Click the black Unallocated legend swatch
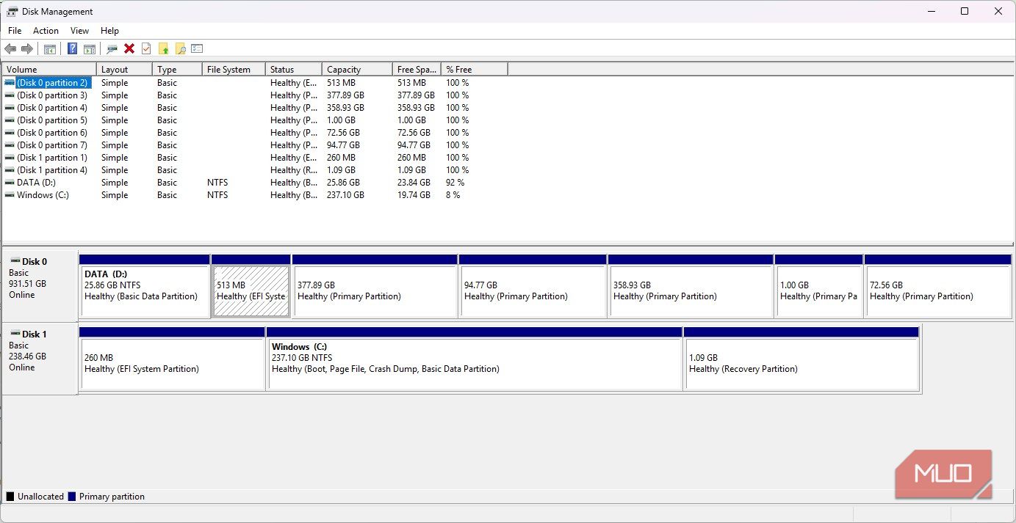The image size is (1016, 523). coord(10,497)
